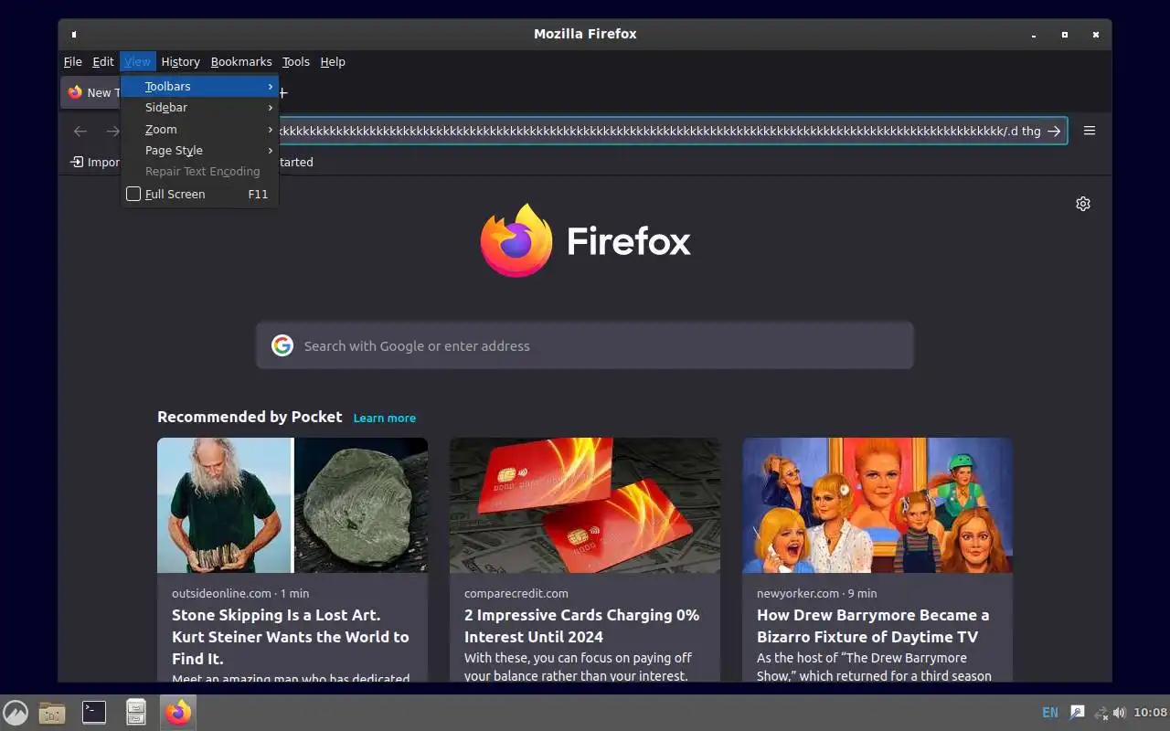Open the Drew Barrymore illustration thumbnail
The width and height of the screenshot is (1170, 731).
pyautogui.click(x=877, y=505)
